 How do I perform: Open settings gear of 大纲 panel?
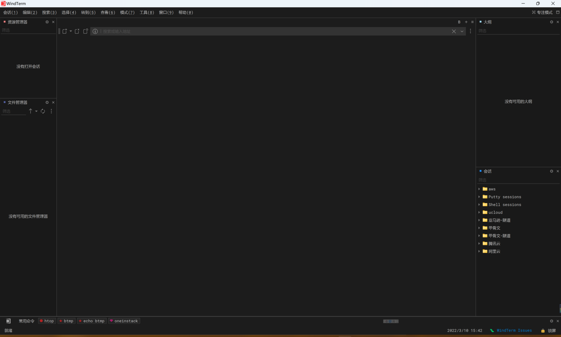[551, 22]
